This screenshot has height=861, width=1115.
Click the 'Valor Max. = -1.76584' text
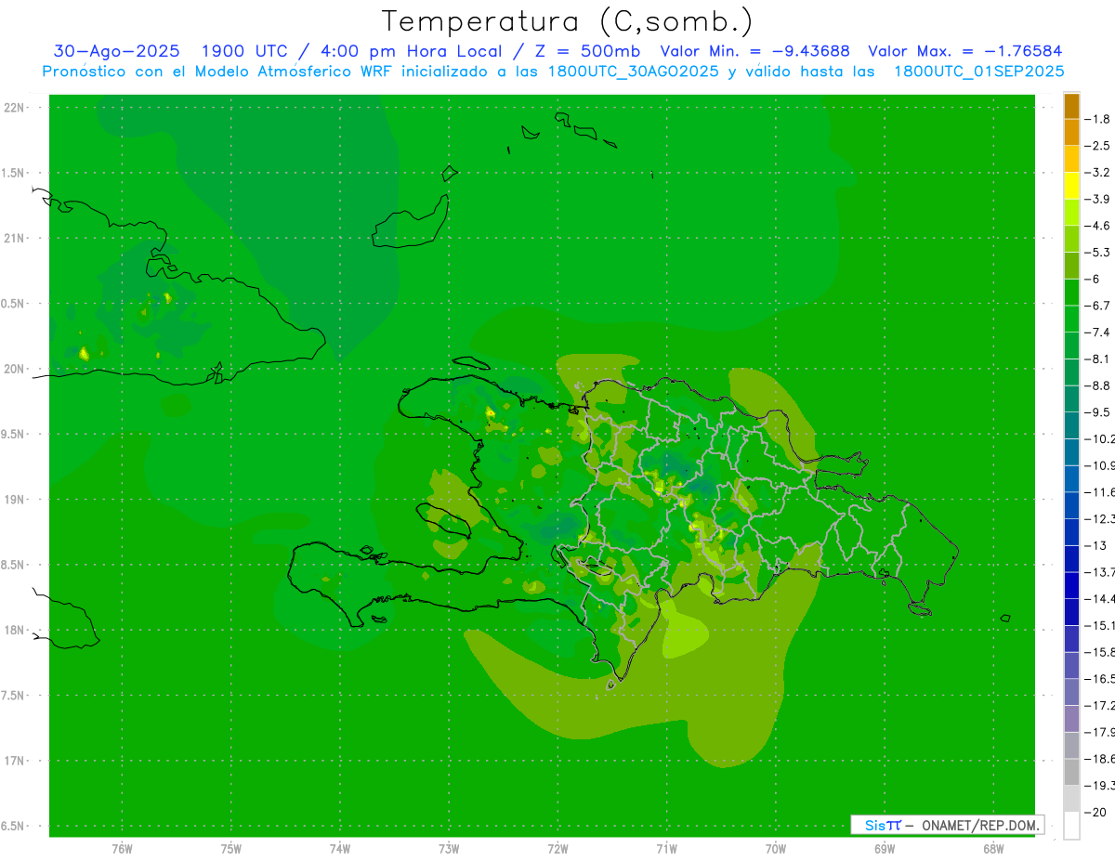(964, 51)
